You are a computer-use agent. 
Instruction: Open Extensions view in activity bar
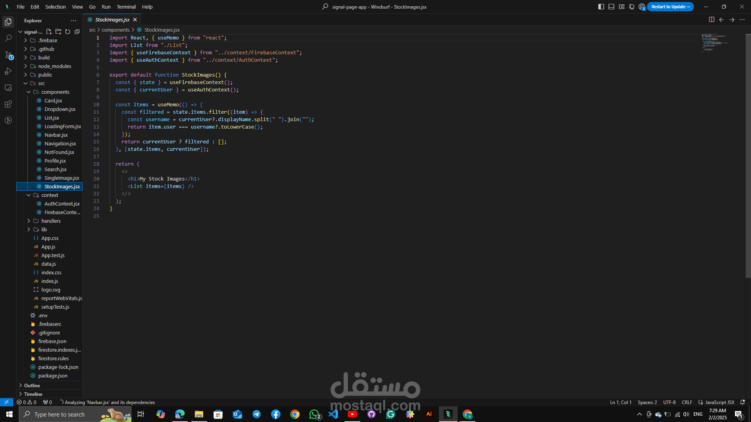tap(8, 104)
